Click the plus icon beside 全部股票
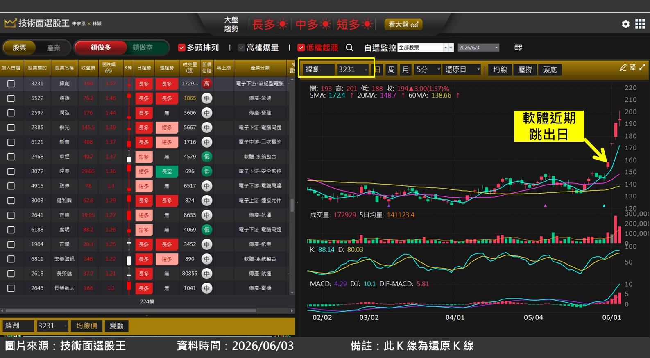This screenshot has height=358, width=650. pos(451,48)
